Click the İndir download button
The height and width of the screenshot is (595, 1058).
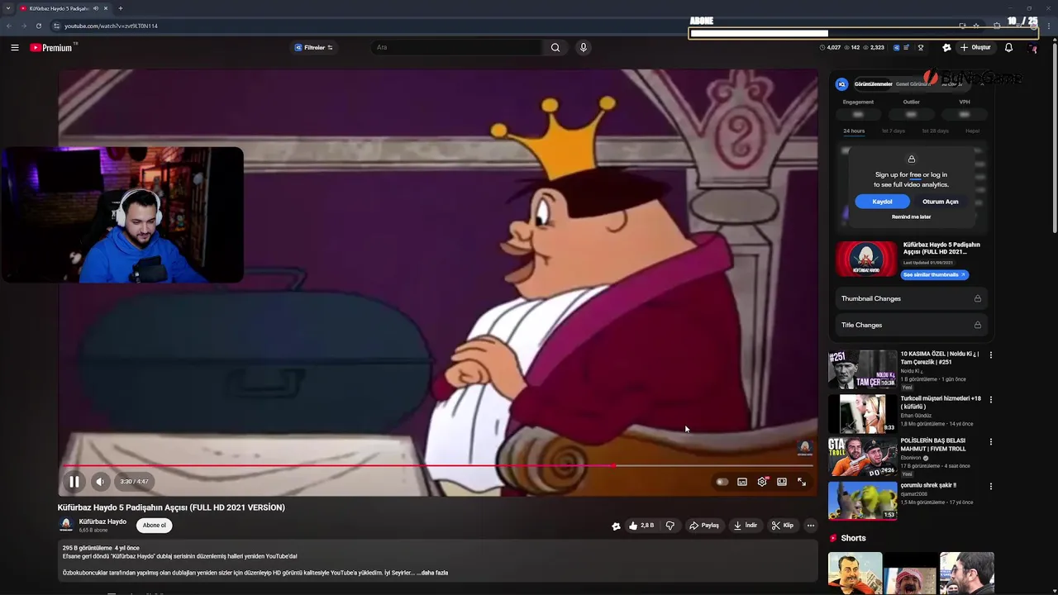(x=746, y=526)
